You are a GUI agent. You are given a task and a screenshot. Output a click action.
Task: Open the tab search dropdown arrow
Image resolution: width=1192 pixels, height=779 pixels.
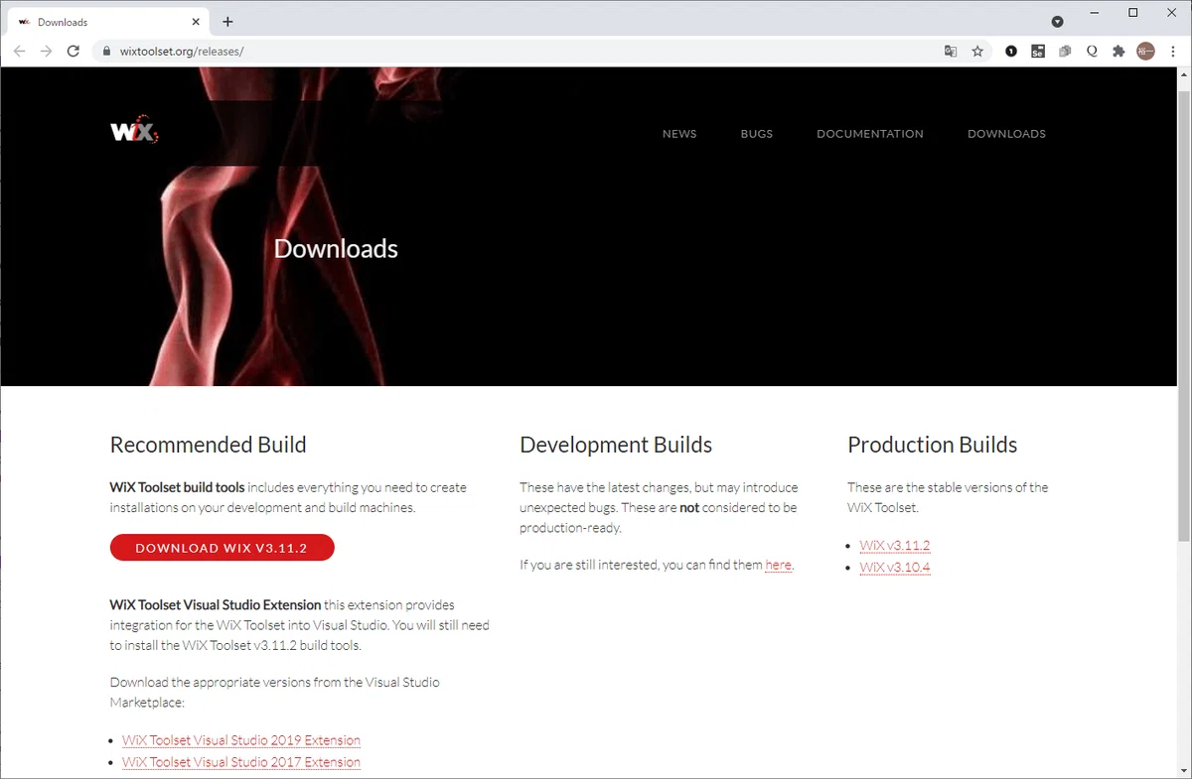[1058, 21]
